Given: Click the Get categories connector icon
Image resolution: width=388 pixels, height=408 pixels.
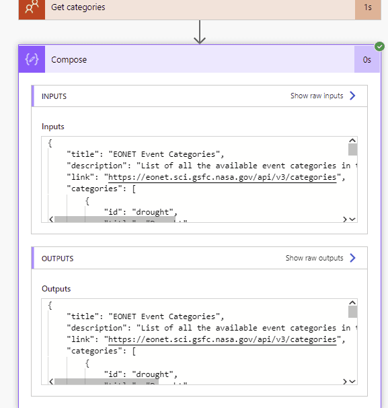Looking at the screenshot, I should pos(32,9).
